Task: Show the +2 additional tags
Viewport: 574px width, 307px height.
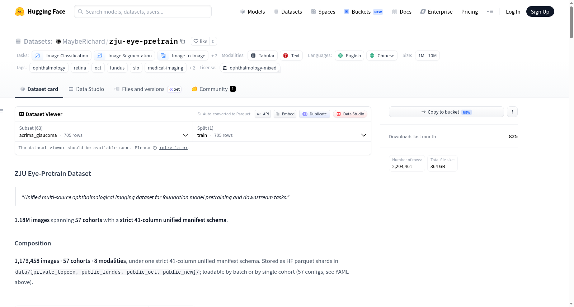Action: (x=192, y=68)
